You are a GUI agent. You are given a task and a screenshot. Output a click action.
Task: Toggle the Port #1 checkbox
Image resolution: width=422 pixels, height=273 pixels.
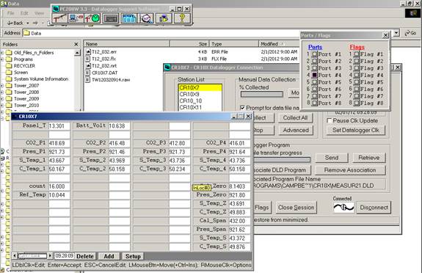pyautogui.click(x=314, y=54)
